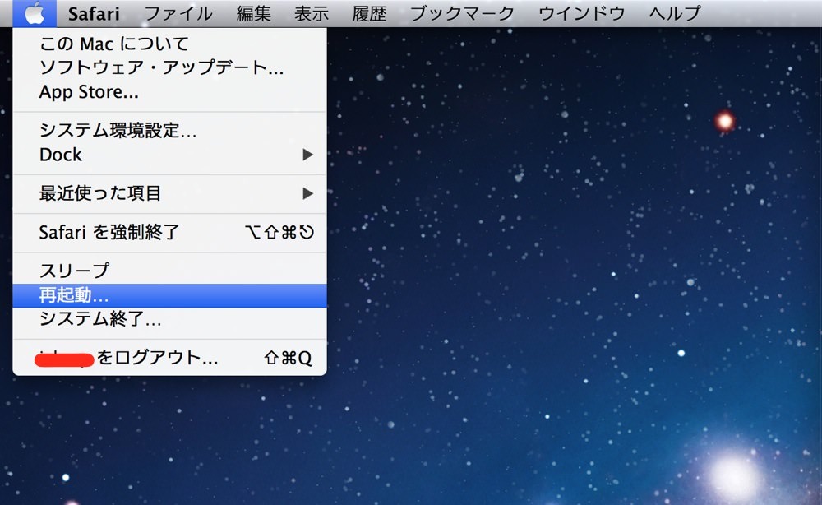This screenshot has height=505, width=822.
Task: Open the Safari application menu
Action: click(94, 14)
